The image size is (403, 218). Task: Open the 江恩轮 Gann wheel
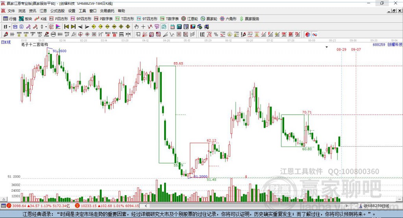[x=190, y=19]
